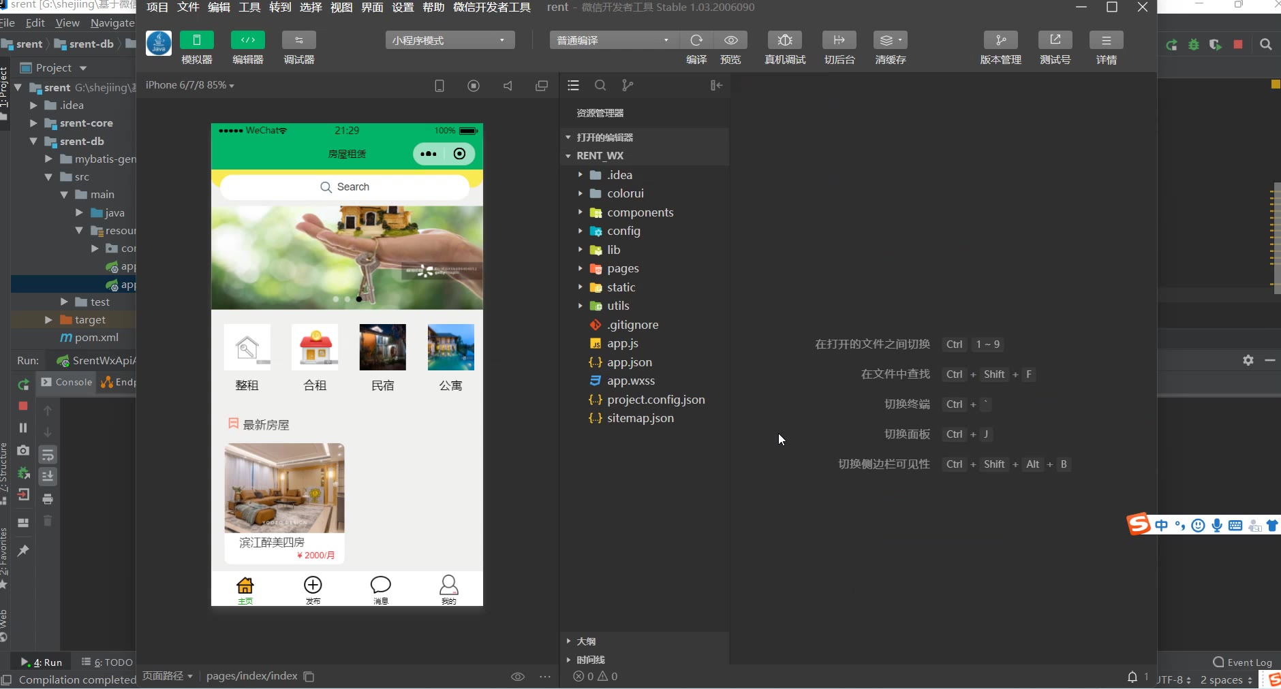Click the 真机调试 remote debug icon
This screenshot has width=1281, height=689.
click(784, 40)
